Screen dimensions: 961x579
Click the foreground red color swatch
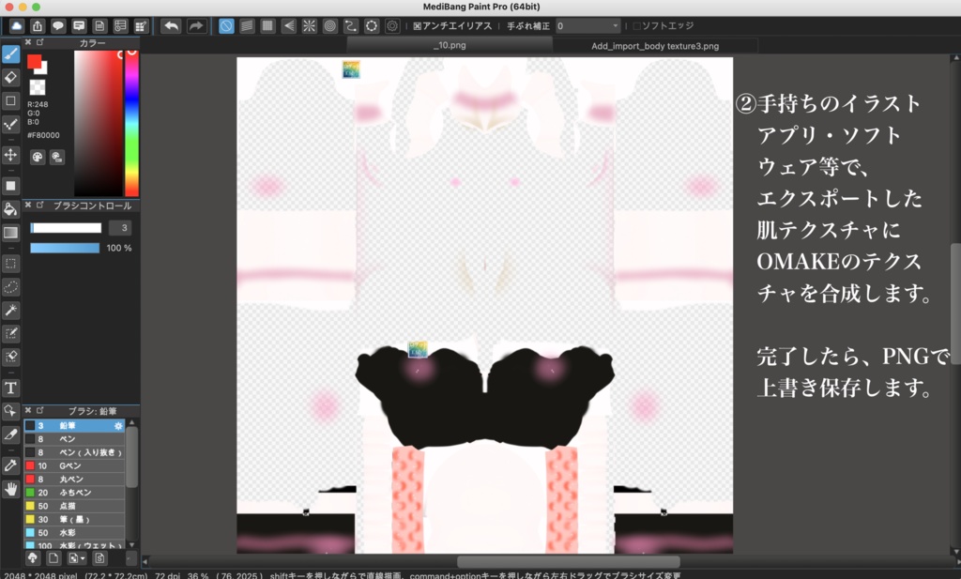coord(34,62)
